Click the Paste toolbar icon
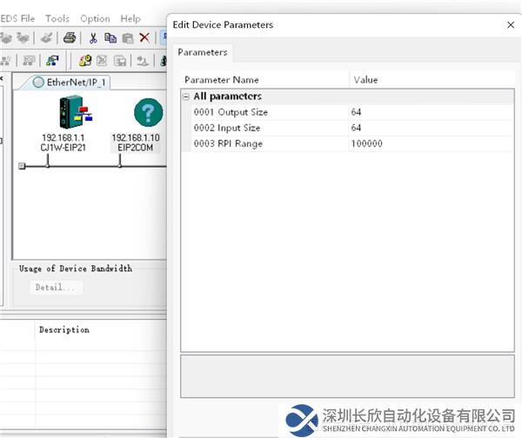Viewport: 522px width, 438px height. point(127,37)
